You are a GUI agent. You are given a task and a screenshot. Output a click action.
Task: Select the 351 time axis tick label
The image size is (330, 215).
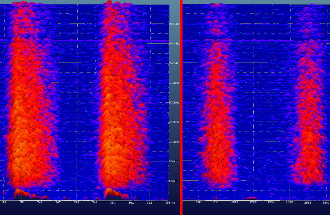point(131,203)
